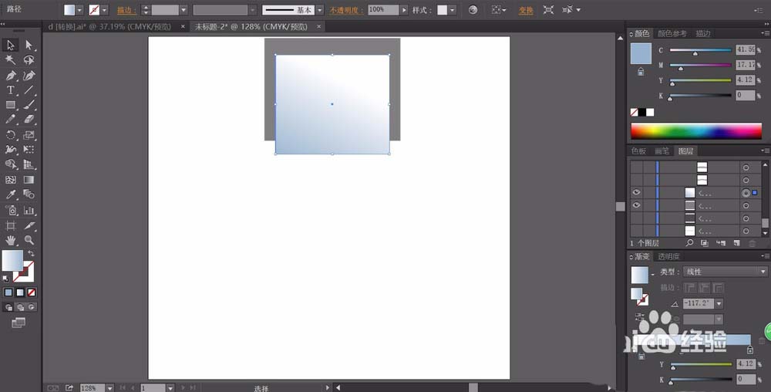
Task: Select the Selection tool (black arrow)
Action: pyautogui.click(x=10, y=46)
